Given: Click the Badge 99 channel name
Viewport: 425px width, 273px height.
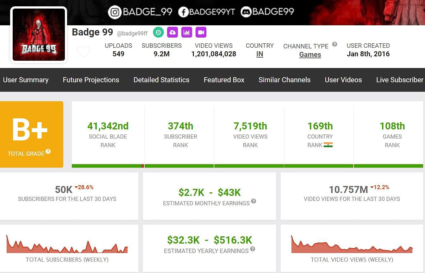Looking at the screenshot, I should coord(92,32).
